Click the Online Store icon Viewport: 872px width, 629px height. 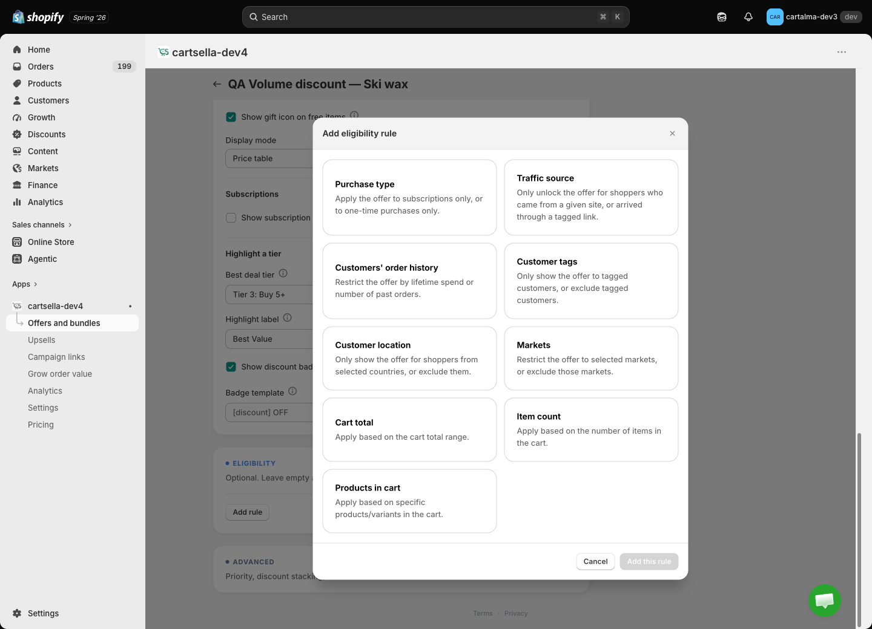pos(17,242)
